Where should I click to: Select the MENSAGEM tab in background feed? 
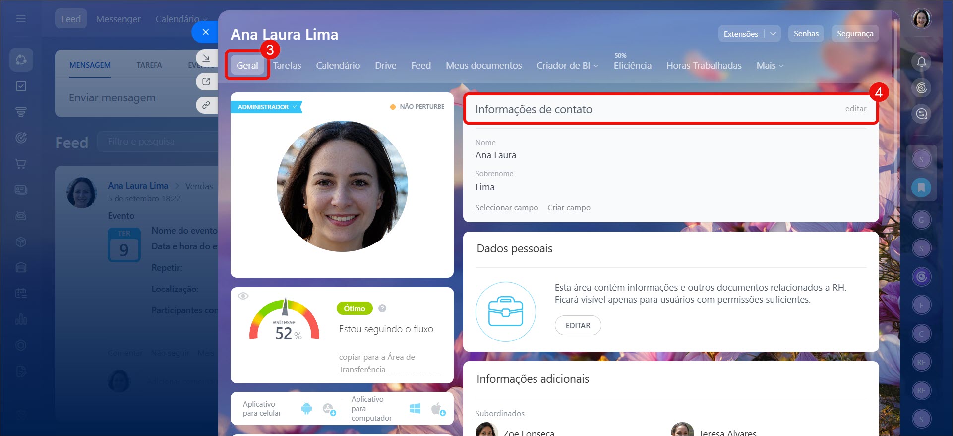coord(90,65)
